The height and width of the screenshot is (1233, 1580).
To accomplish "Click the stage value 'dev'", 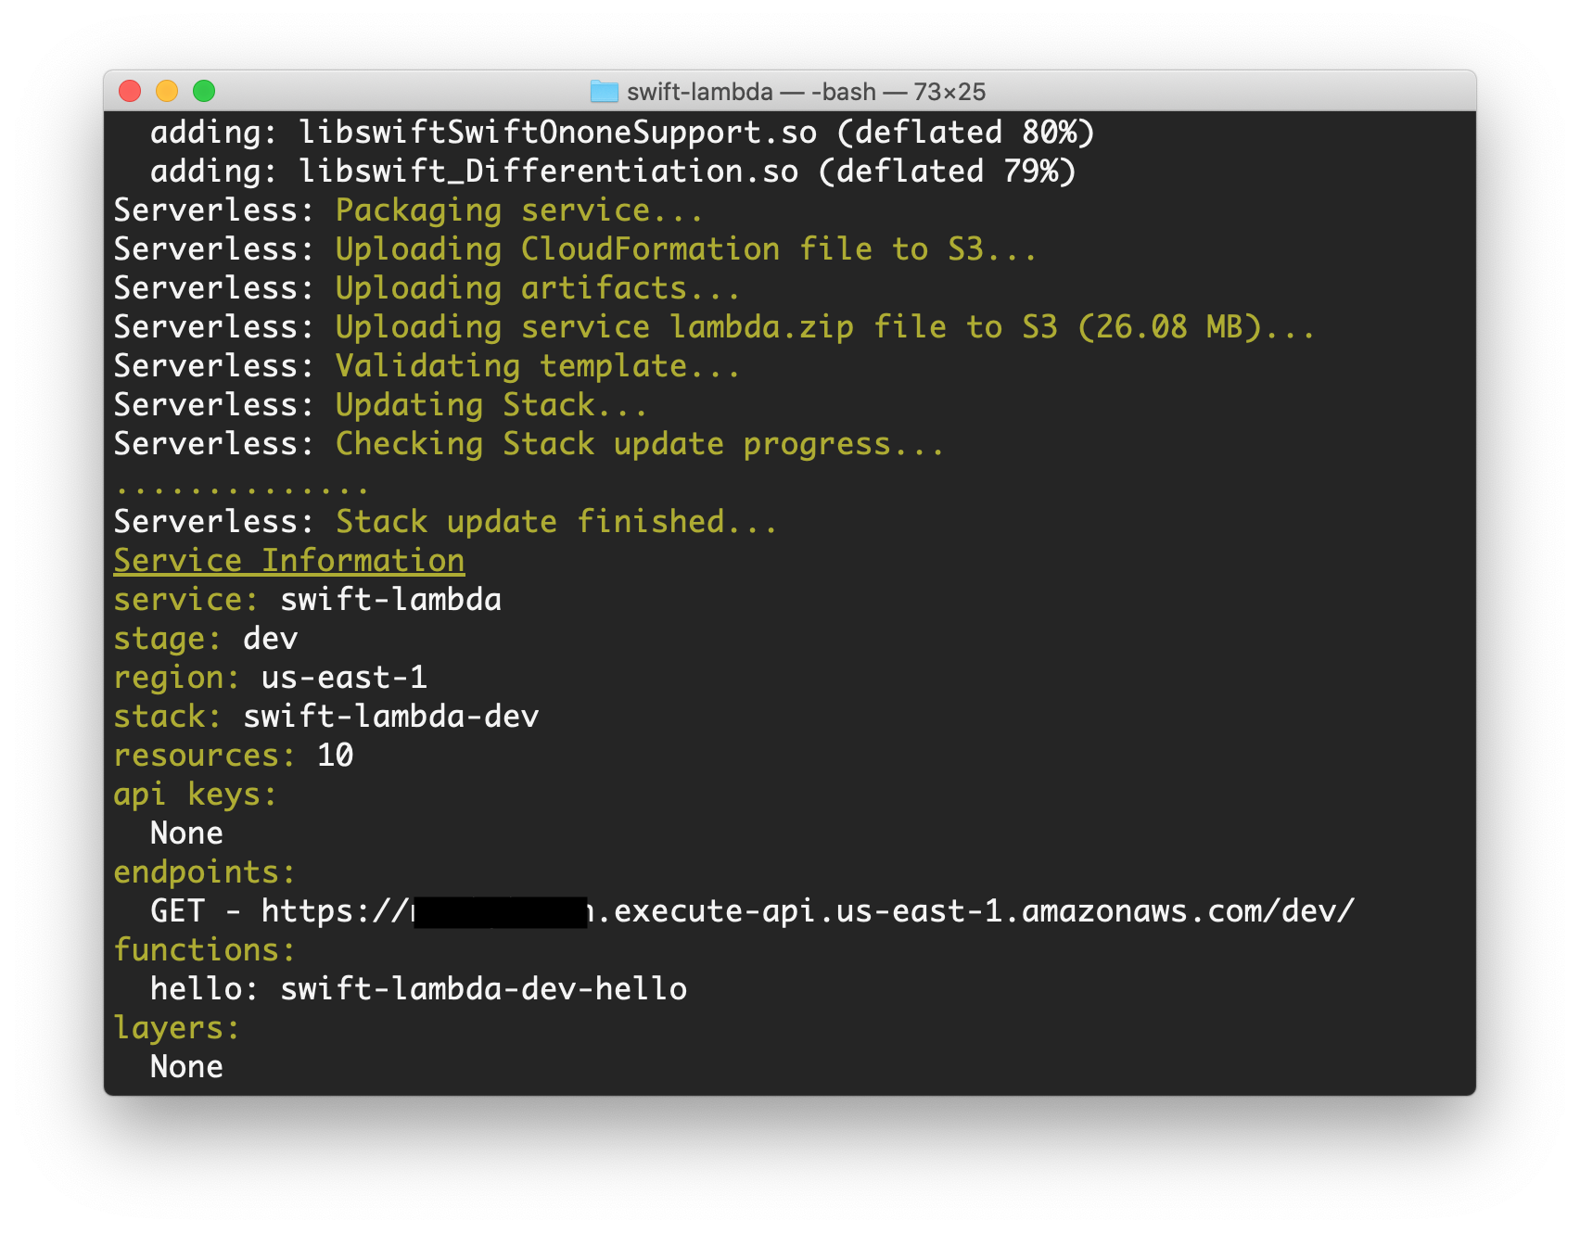I will point(271,639).
